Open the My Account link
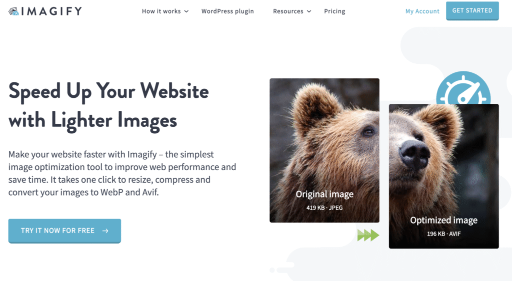The width and height of the screenshot is (512, 281). (422, 11)
